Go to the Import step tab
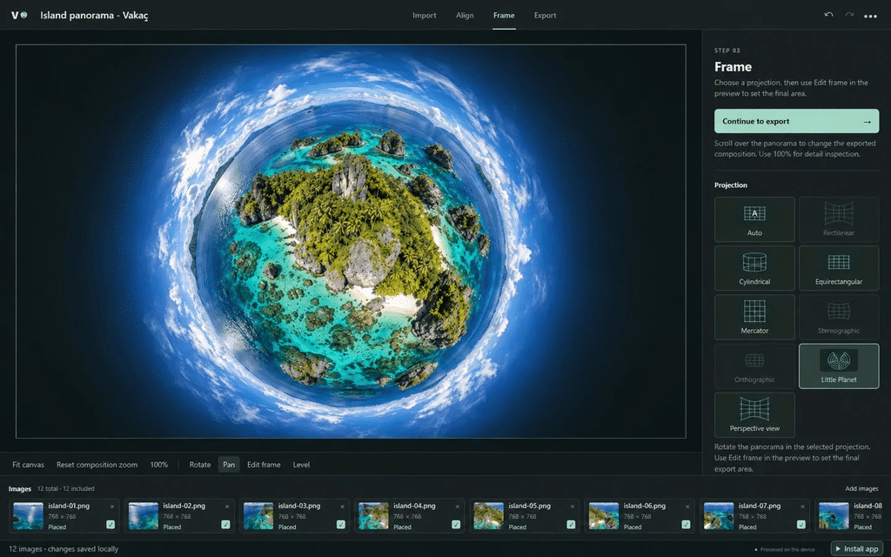The image size is (891, 557). click(425, 16)
